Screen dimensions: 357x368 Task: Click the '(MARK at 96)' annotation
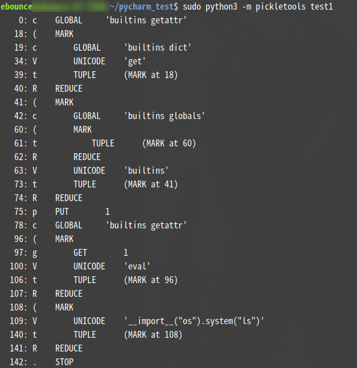(151, 280)
